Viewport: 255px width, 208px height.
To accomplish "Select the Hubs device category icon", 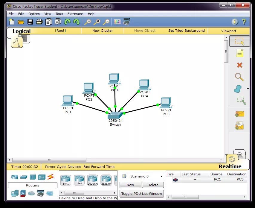I will point(33,177).
